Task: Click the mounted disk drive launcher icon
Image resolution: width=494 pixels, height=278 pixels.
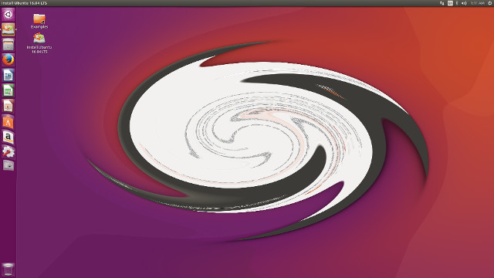Action: [x=8, y=165]
